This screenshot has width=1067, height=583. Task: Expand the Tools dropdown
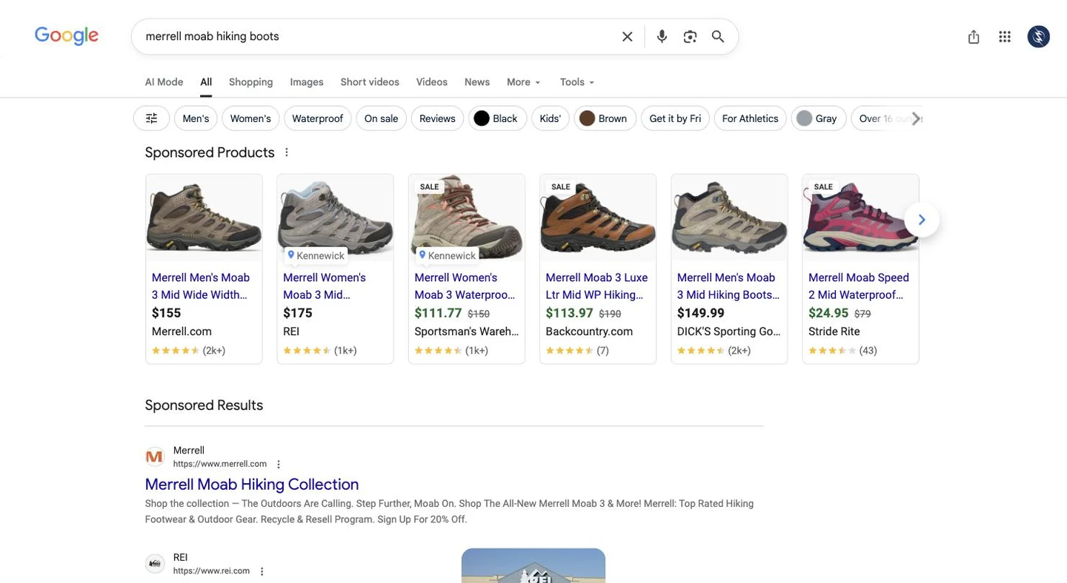tap(577, 82)
